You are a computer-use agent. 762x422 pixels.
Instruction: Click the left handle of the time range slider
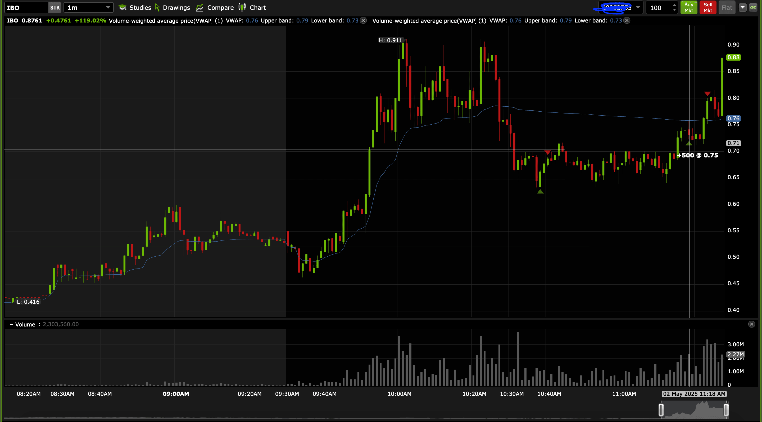(661, 410)
